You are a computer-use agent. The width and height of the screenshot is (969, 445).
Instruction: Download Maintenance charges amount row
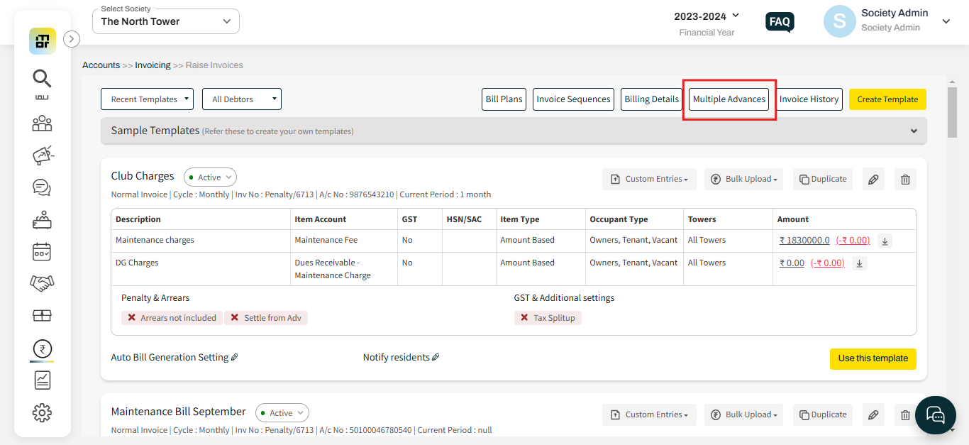(x=885, y=241)
